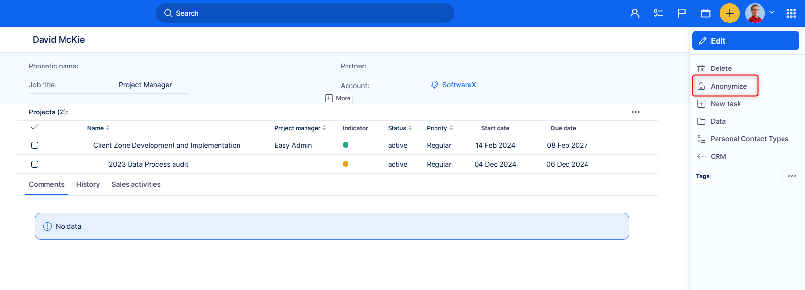Screen dimensions: 805x290
Task: Open the Sales activities tab
Action: pos(136,184)
